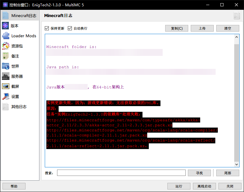
Task: Open the 世界 worlds icon
Action: 6,66
